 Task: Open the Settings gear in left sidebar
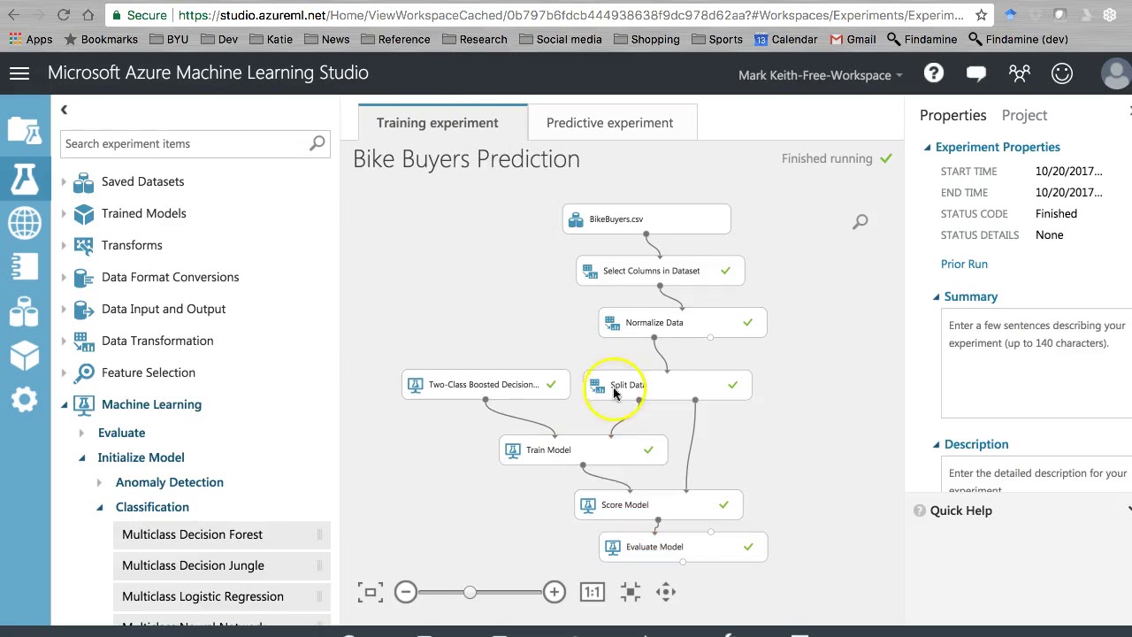tap(25, 400)
